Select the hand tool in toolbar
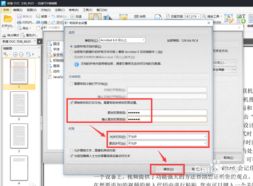Viewport: 253px width, 186px height. pyautogui.click(x=95, y=17)
